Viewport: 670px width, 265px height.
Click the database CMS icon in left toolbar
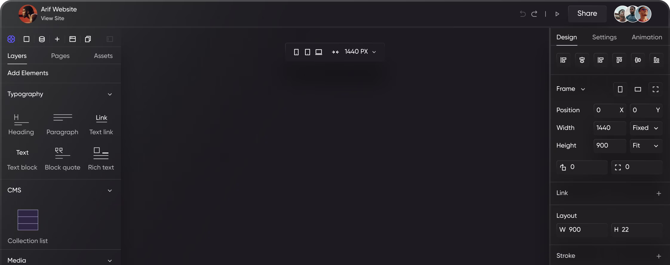pos(42,39)
